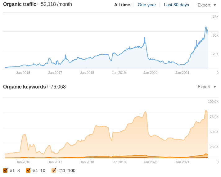Screen dimensions: 221x177
Task: Click the Organic keywords info icon
Action: (x=47, y=86)
